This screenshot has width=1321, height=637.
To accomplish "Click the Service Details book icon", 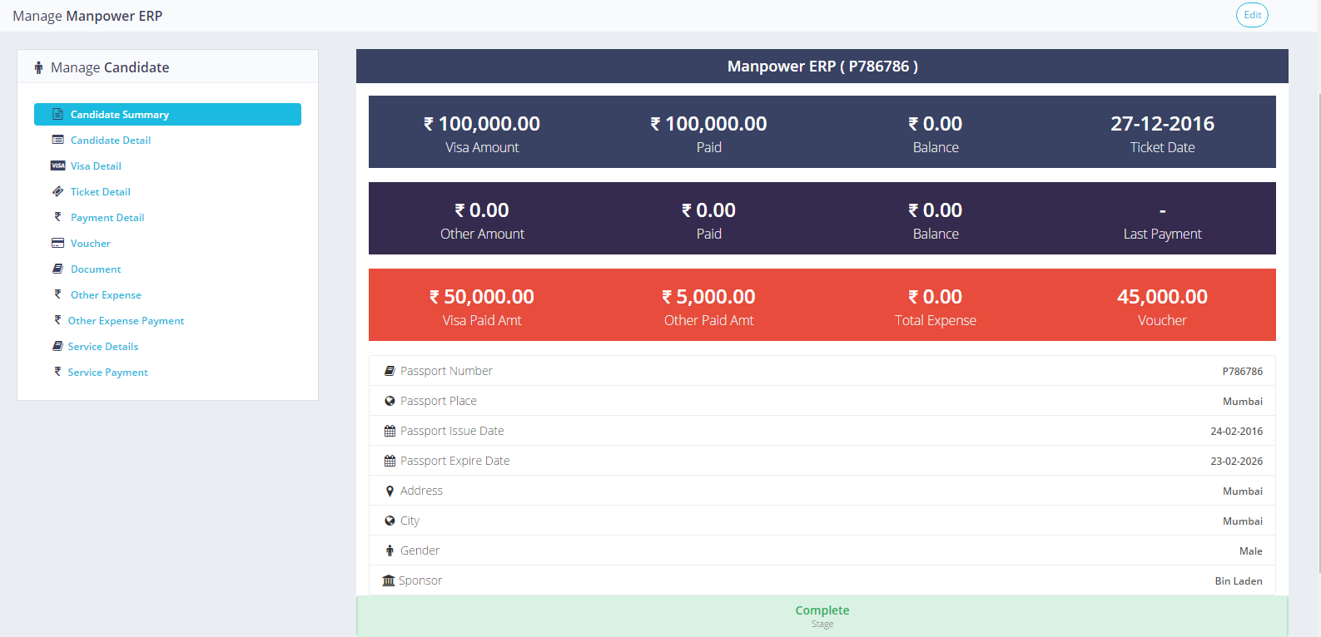I will tap(57, 346).
